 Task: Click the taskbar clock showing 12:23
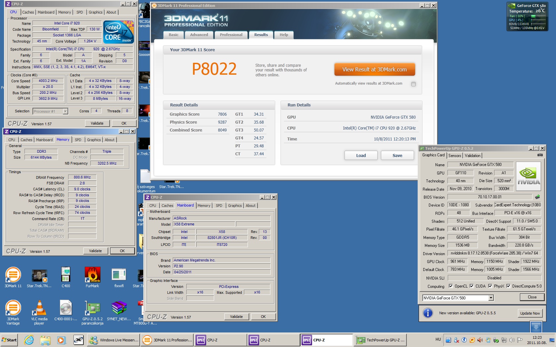click(x=537, y=340)
